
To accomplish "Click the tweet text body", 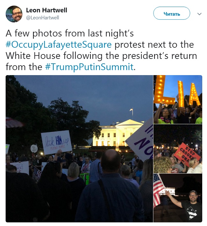I will (x=101, y=50).
